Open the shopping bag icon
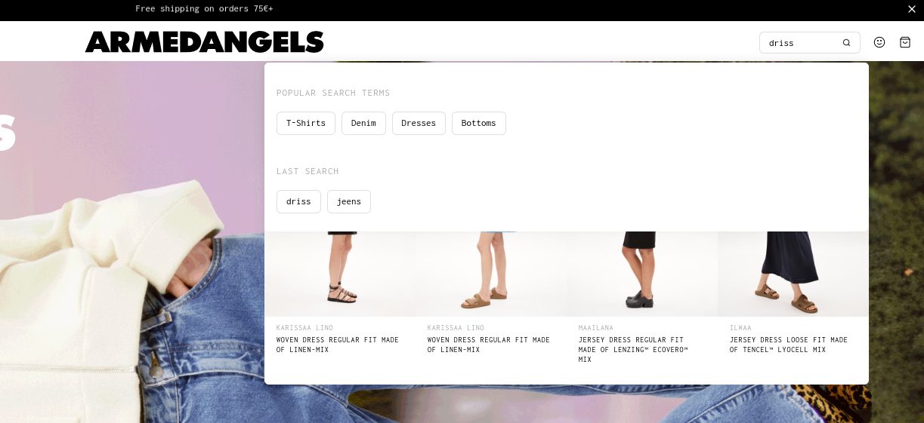The image size is (924, 423). [905, 42]
